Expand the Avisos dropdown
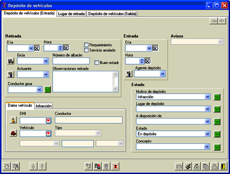The height and width of the screenshot is (174, 230). tap(220, 42)
